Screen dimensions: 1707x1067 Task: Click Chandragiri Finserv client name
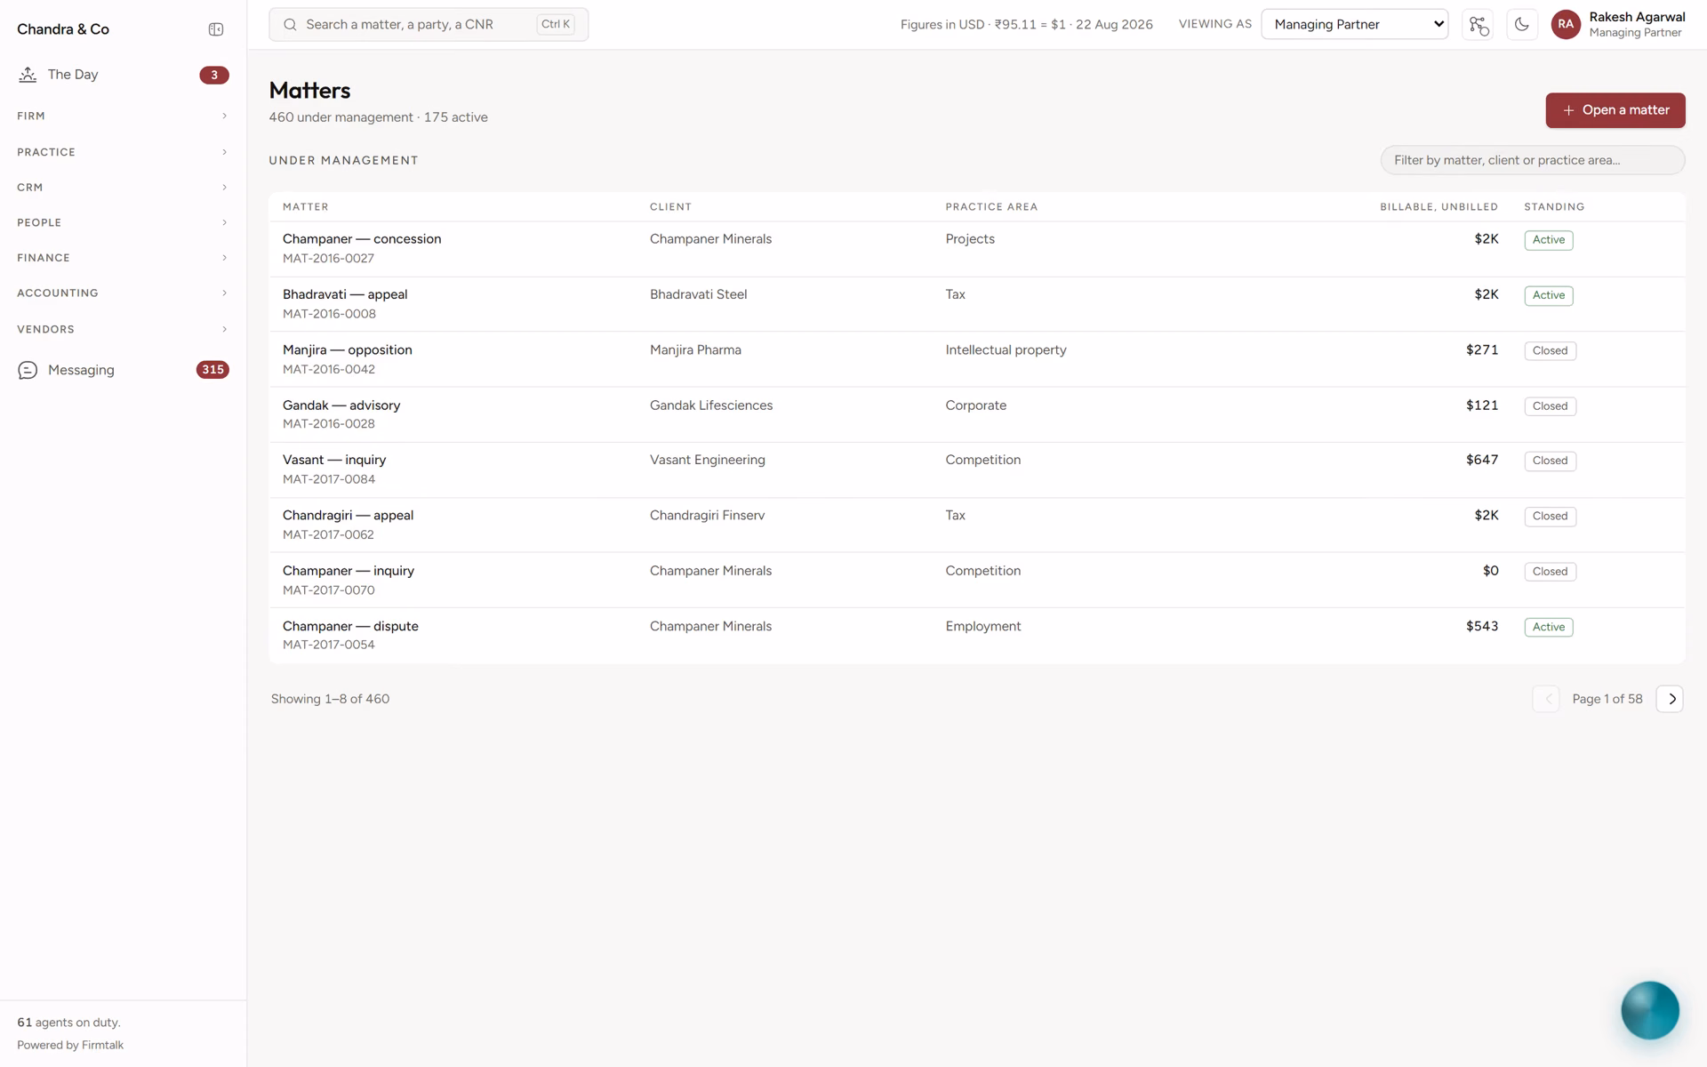pos(707,516)
